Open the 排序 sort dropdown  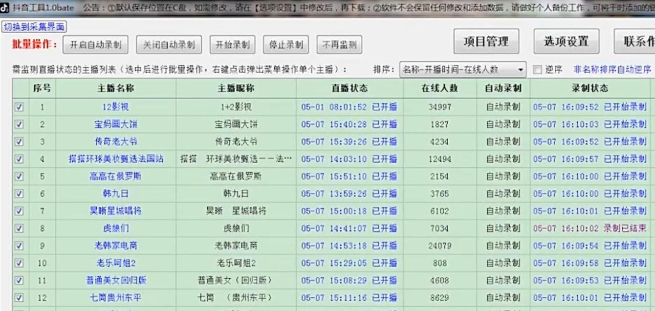coord(463,70)
